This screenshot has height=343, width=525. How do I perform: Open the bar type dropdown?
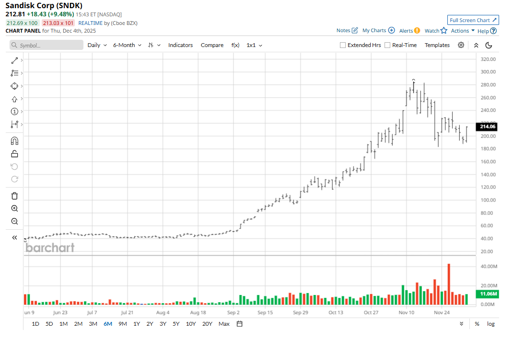[x=154, y=45]
